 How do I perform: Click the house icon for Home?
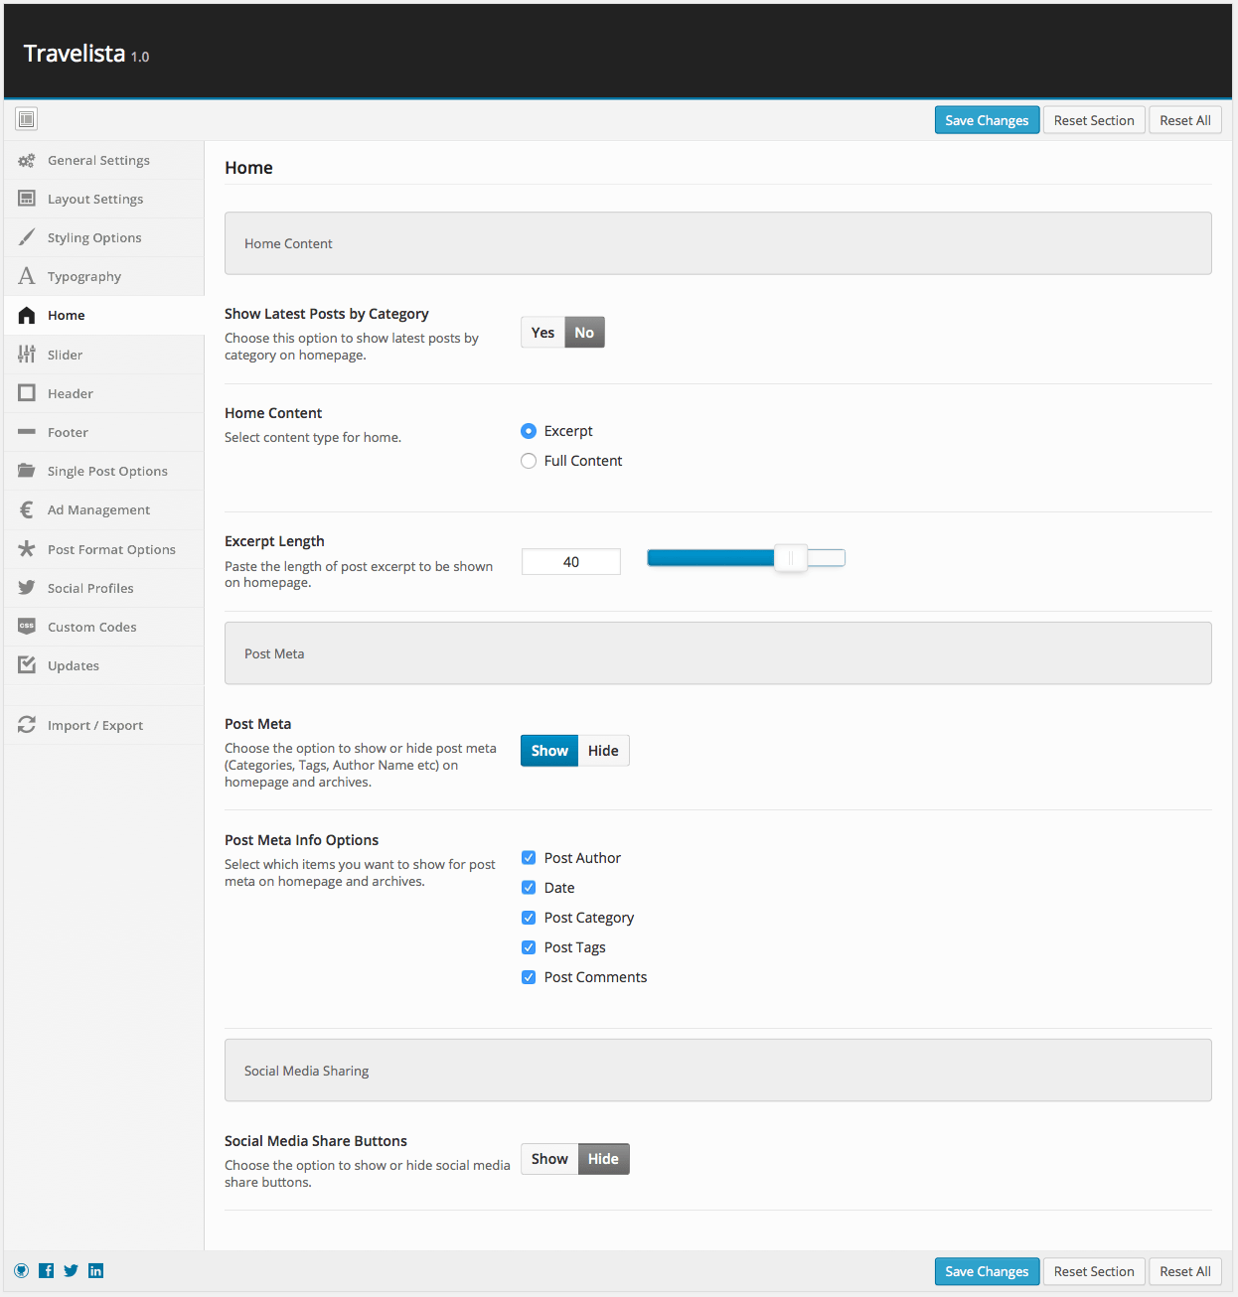point(27,315)
